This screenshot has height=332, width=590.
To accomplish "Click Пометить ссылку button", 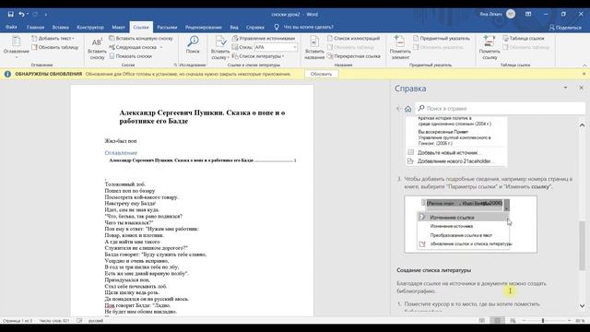I will coord(490,48).
